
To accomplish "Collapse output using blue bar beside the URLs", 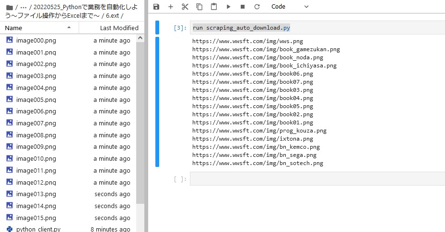I will (157, 102).
